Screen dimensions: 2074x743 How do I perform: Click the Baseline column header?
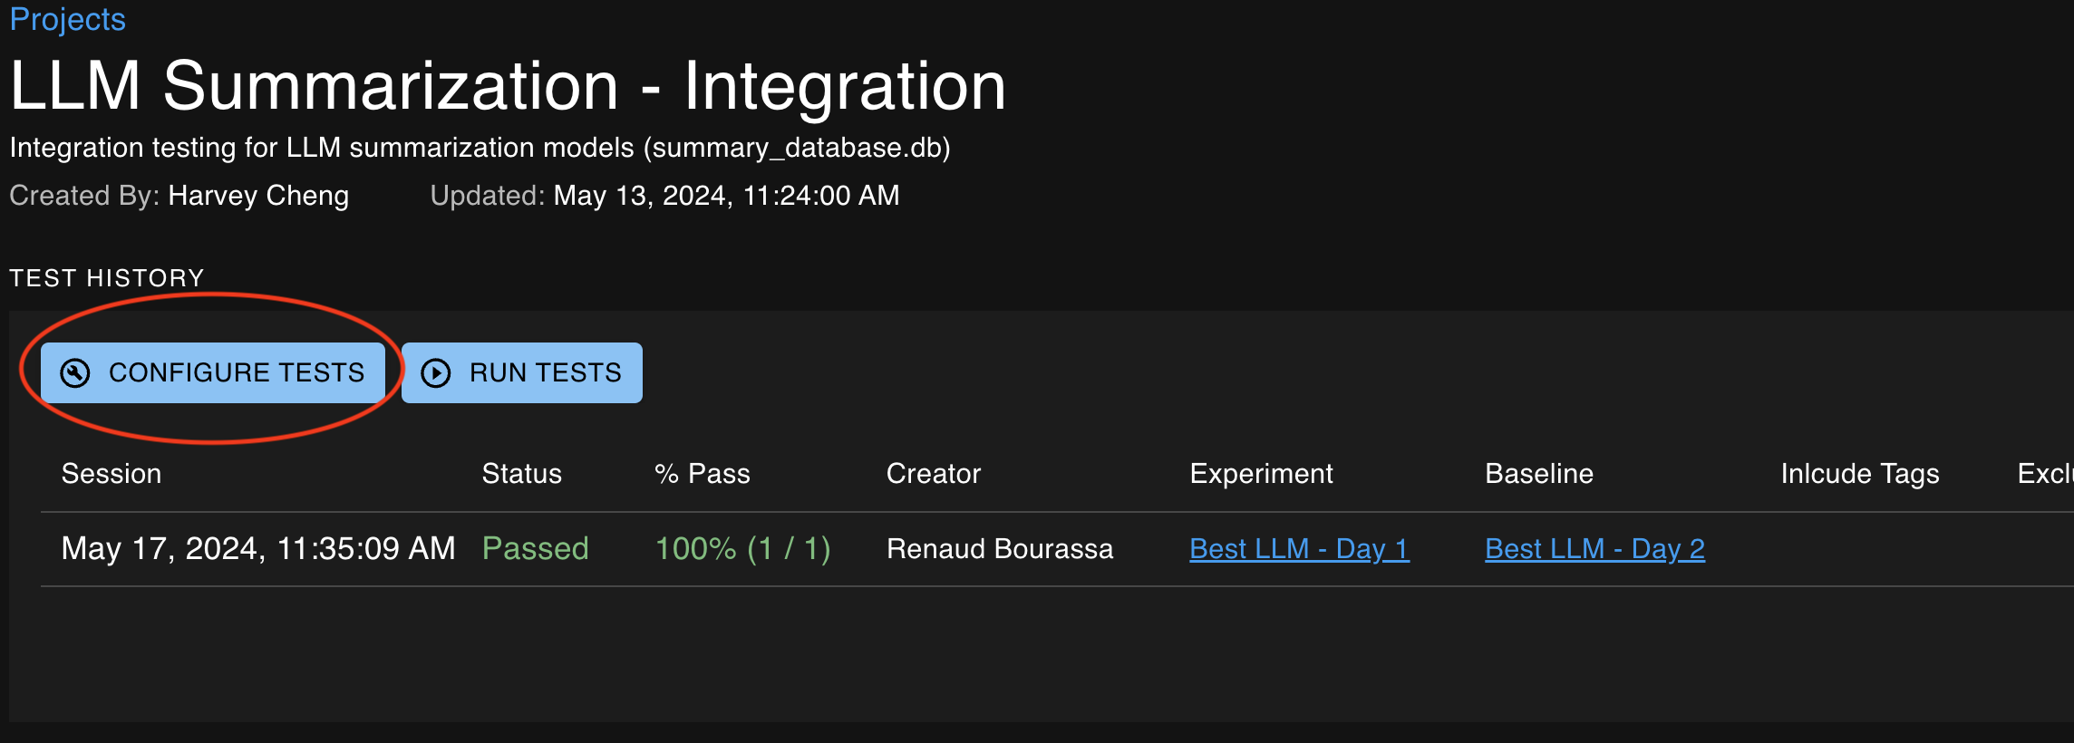tap(1539, 474)
